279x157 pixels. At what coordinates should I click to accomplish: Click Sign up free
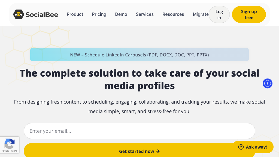(x=249, y=14)
